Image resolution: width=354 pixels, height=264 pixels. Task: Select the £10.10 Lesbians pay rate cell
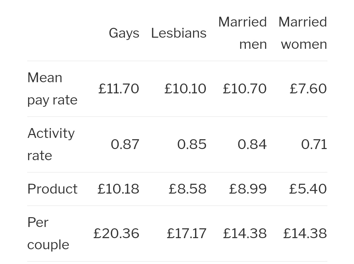185,89
